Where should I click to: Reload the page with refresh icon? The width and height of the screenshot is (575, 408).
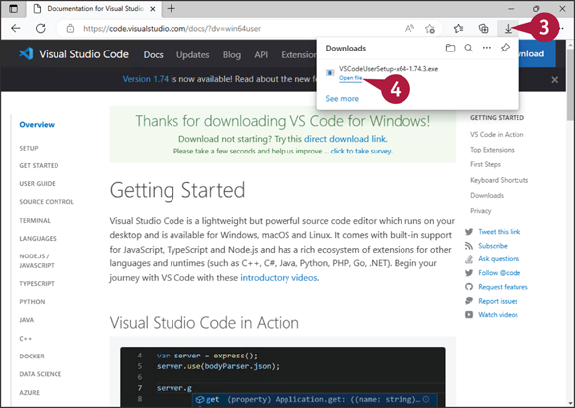click(x=41, y=28)
